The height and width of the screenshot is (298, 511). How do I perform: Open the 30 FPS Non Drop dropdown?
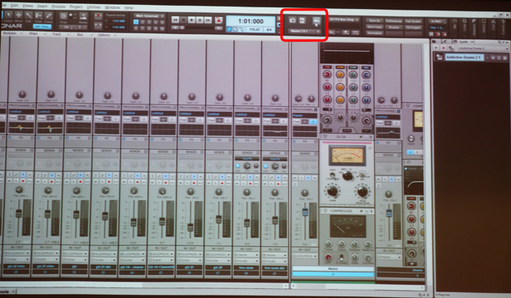[343, 20]
